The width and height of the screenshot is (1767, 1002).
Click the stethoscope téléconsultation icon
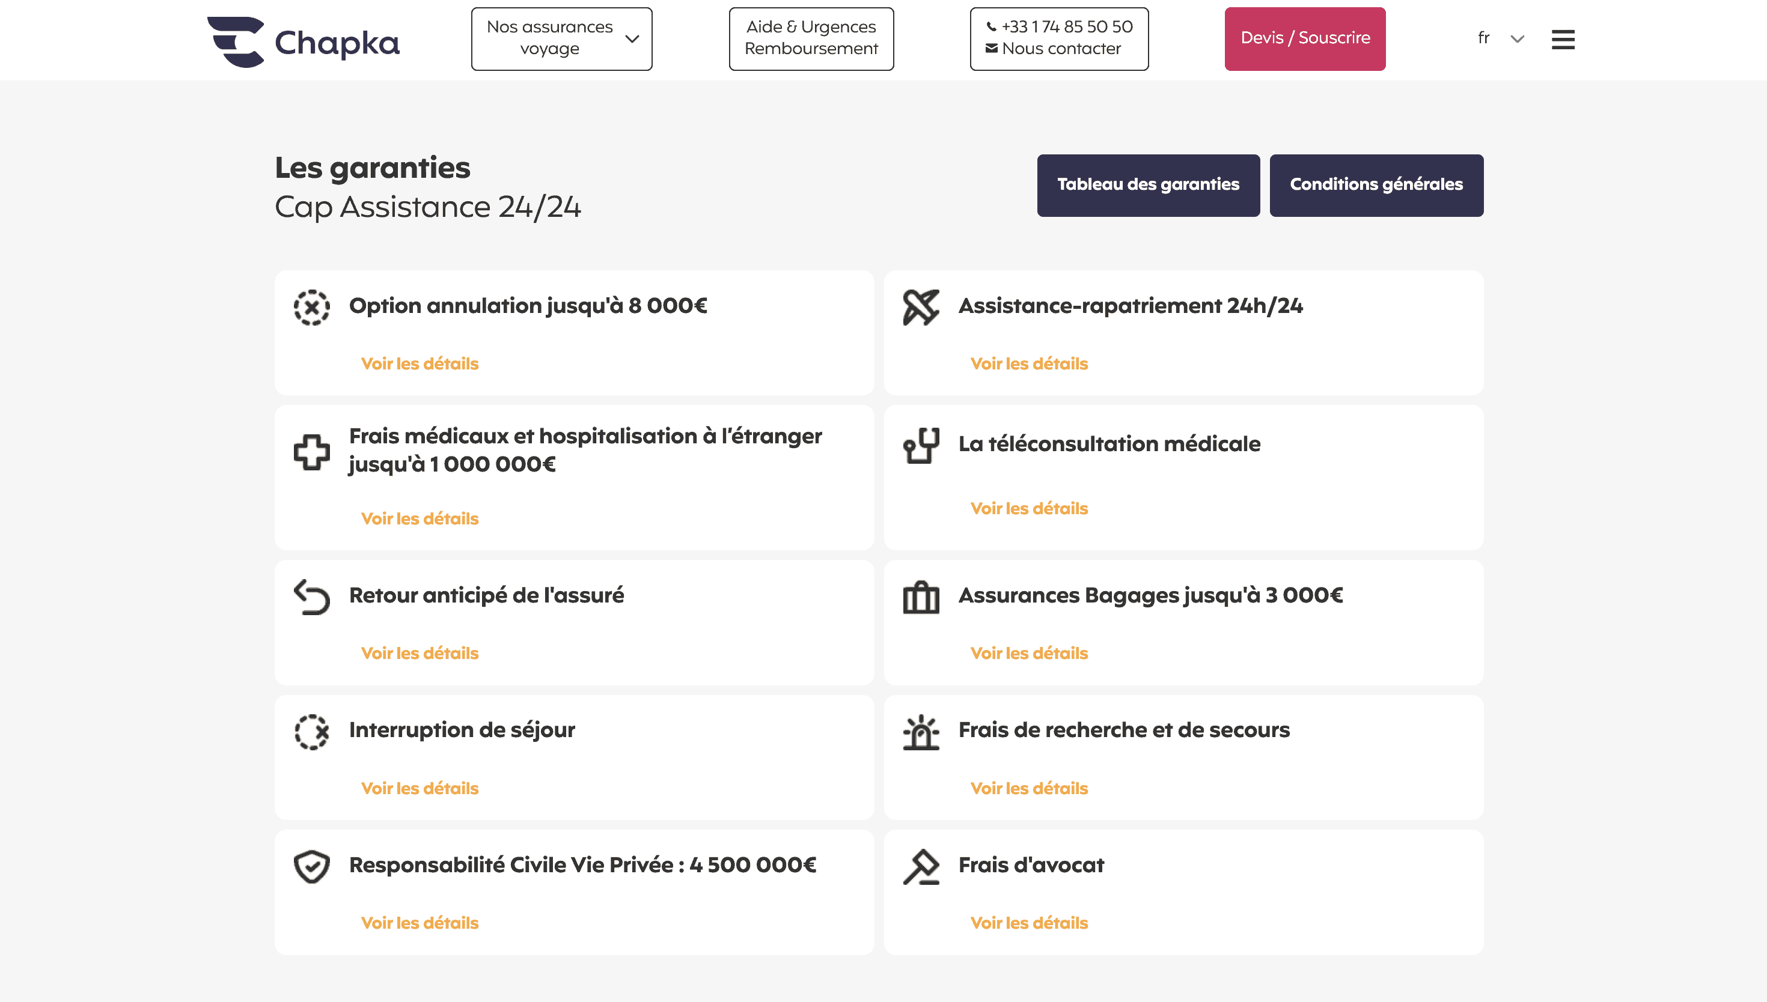(x=921, y=445)
